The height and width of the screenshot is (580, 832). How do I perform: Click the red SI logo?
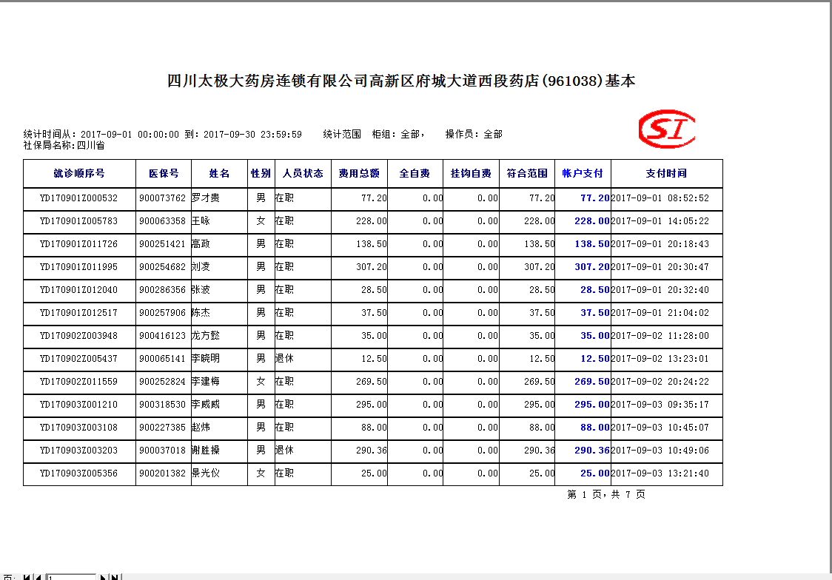(x=667, y=129)
